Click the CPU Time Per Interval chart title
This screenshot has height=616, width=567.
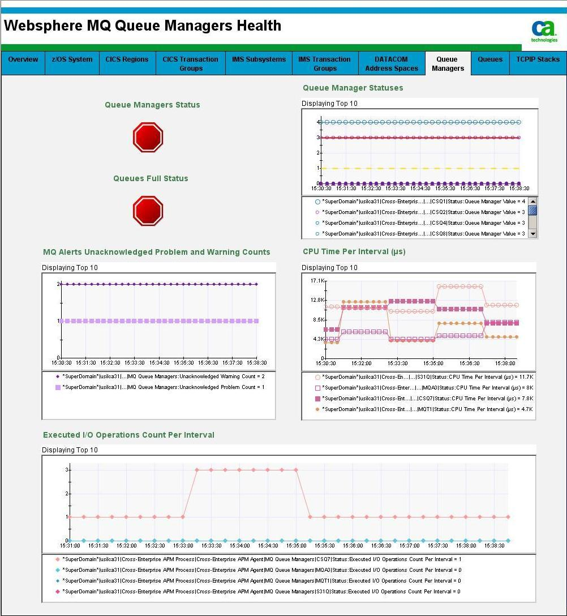[354, 251]
